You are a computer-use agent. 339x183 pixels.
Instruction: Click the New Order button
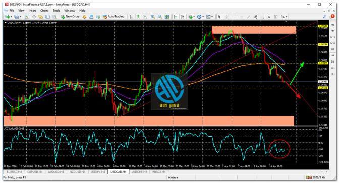71,17
